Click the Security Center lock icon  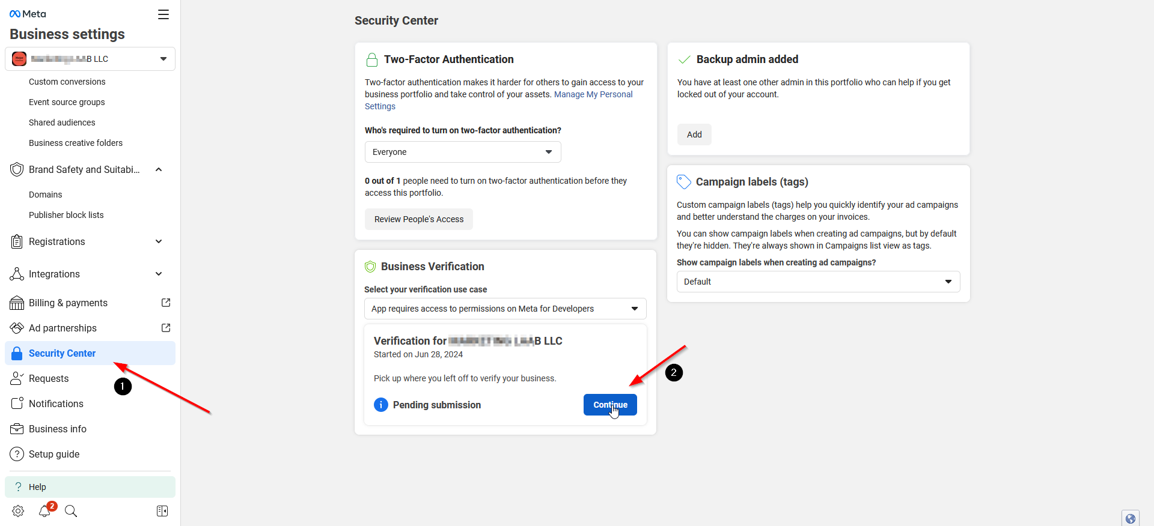pos(17,353)
